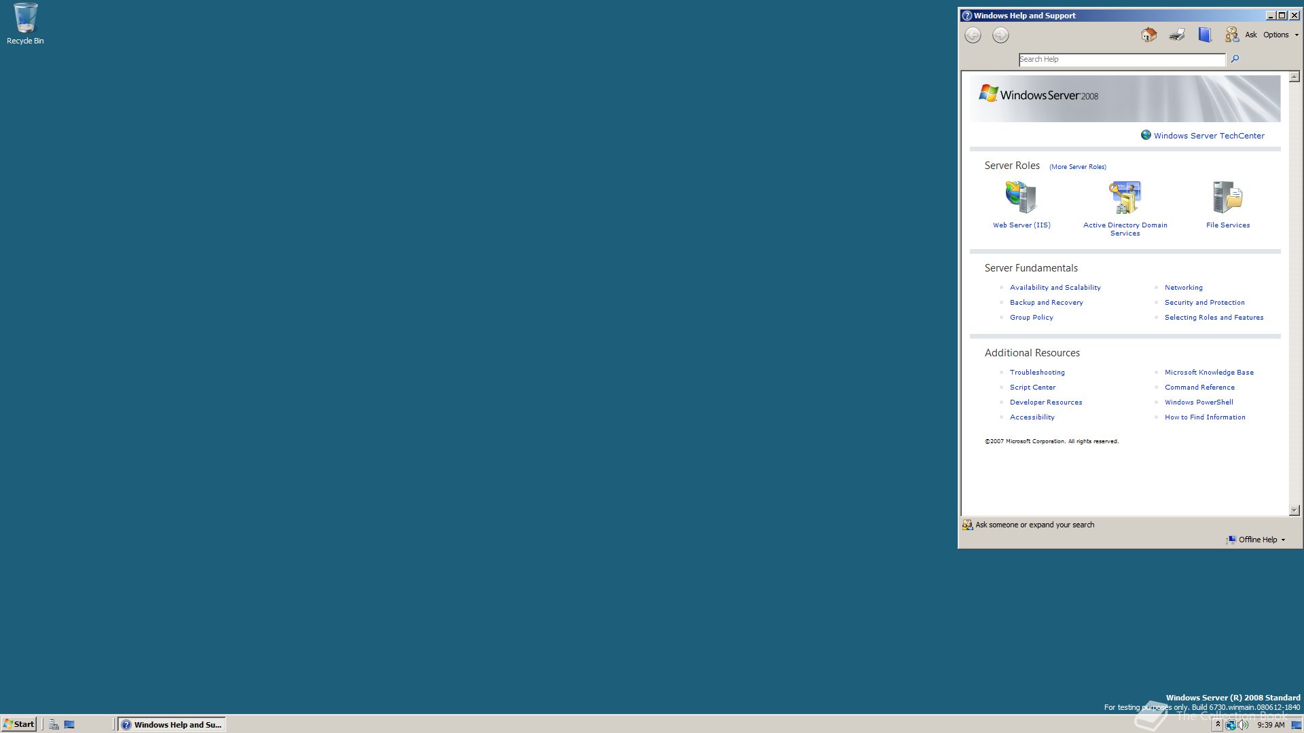
Task: Open Active Directory Domain Services text link
Action: 1125,229
